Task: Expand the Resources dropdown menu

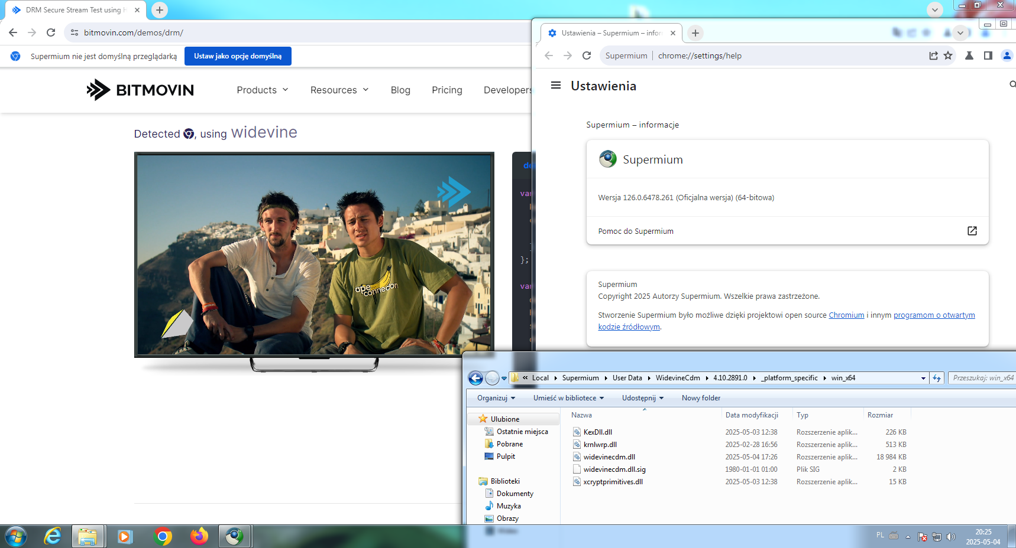Action: coord(339,90)
